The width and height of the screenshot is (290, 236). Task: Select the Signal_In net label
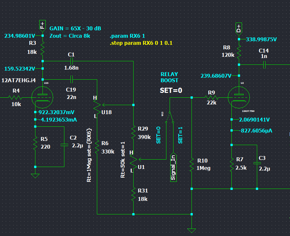pyautogui.click(x=173, y=167)
